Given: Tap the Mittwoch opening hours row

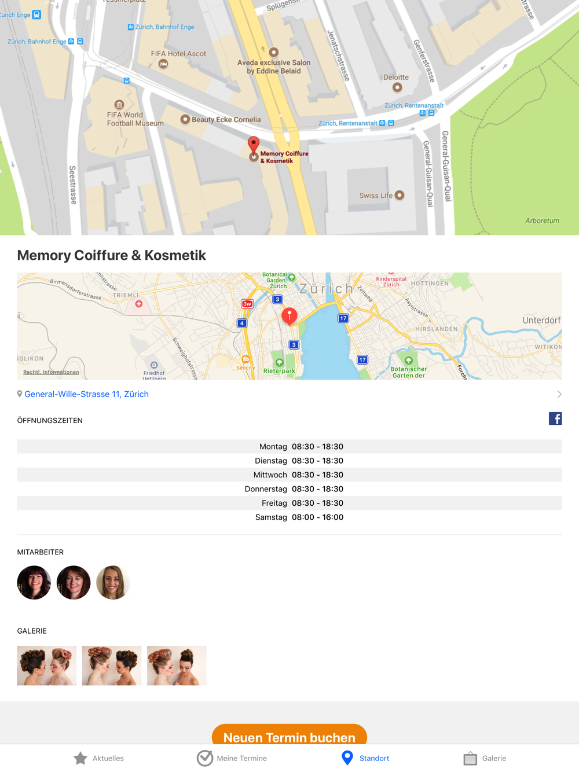Looking at the screenshot, I should click(289, 475).
